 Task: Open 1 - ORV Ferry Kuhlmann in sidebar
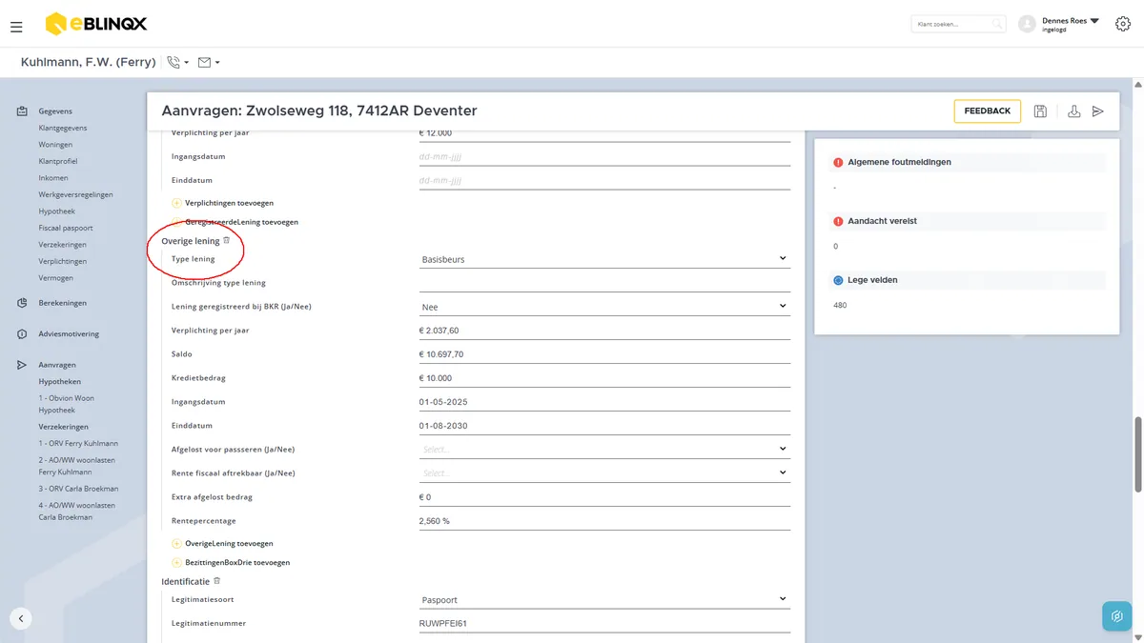pos(78,444)
